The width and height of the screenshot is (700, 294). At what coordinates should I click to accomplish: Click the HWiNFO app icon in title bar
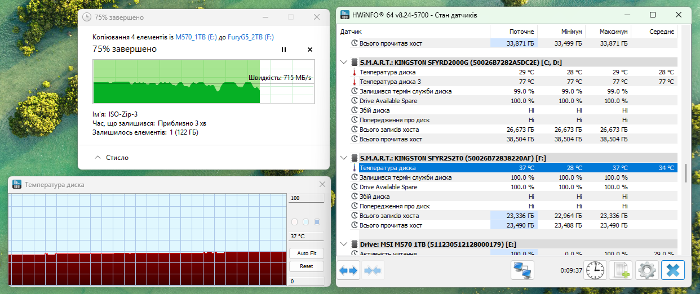344,15
